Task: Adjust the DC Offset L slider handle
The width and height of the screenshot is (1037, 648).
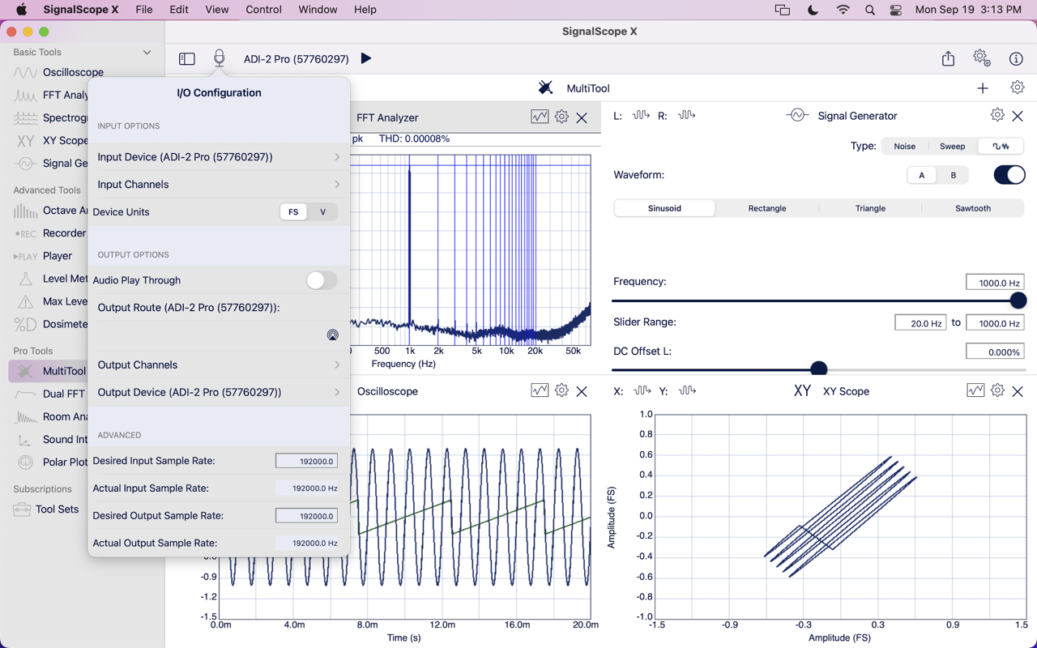Action: click(x=819, y=369)
